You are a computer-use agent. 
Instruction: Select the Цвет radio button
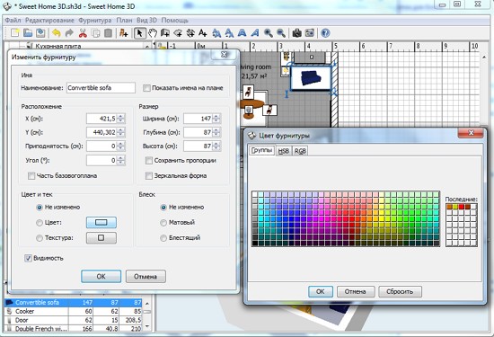click(40, 223)
